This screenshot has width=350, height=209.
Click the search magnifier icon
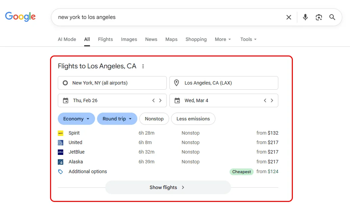(332, 17)
